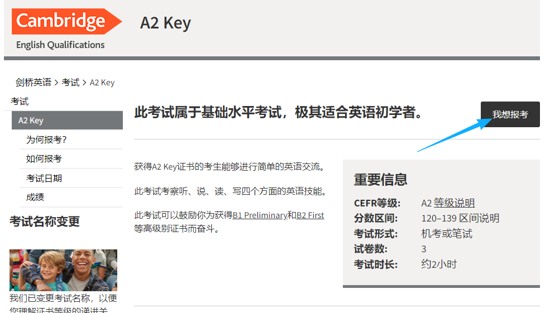Click 区间说明 score range text
Screen dimensions: 545x313
(x=479, y=218)
